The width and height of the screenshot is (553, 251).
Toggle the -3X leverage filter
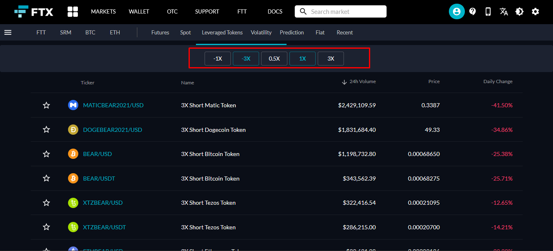click(x=246, y=59)
